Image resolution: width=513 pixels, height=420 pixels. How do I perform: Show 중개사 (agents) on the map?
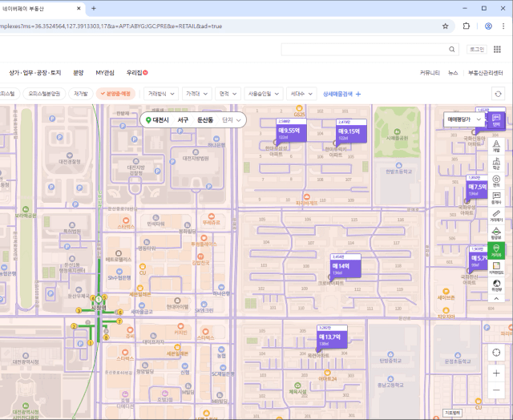click(496, 198)
